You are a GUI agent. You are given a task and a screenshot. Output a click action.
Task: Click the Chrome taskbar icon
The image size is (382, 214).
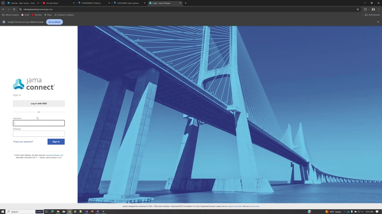[69, 212]
